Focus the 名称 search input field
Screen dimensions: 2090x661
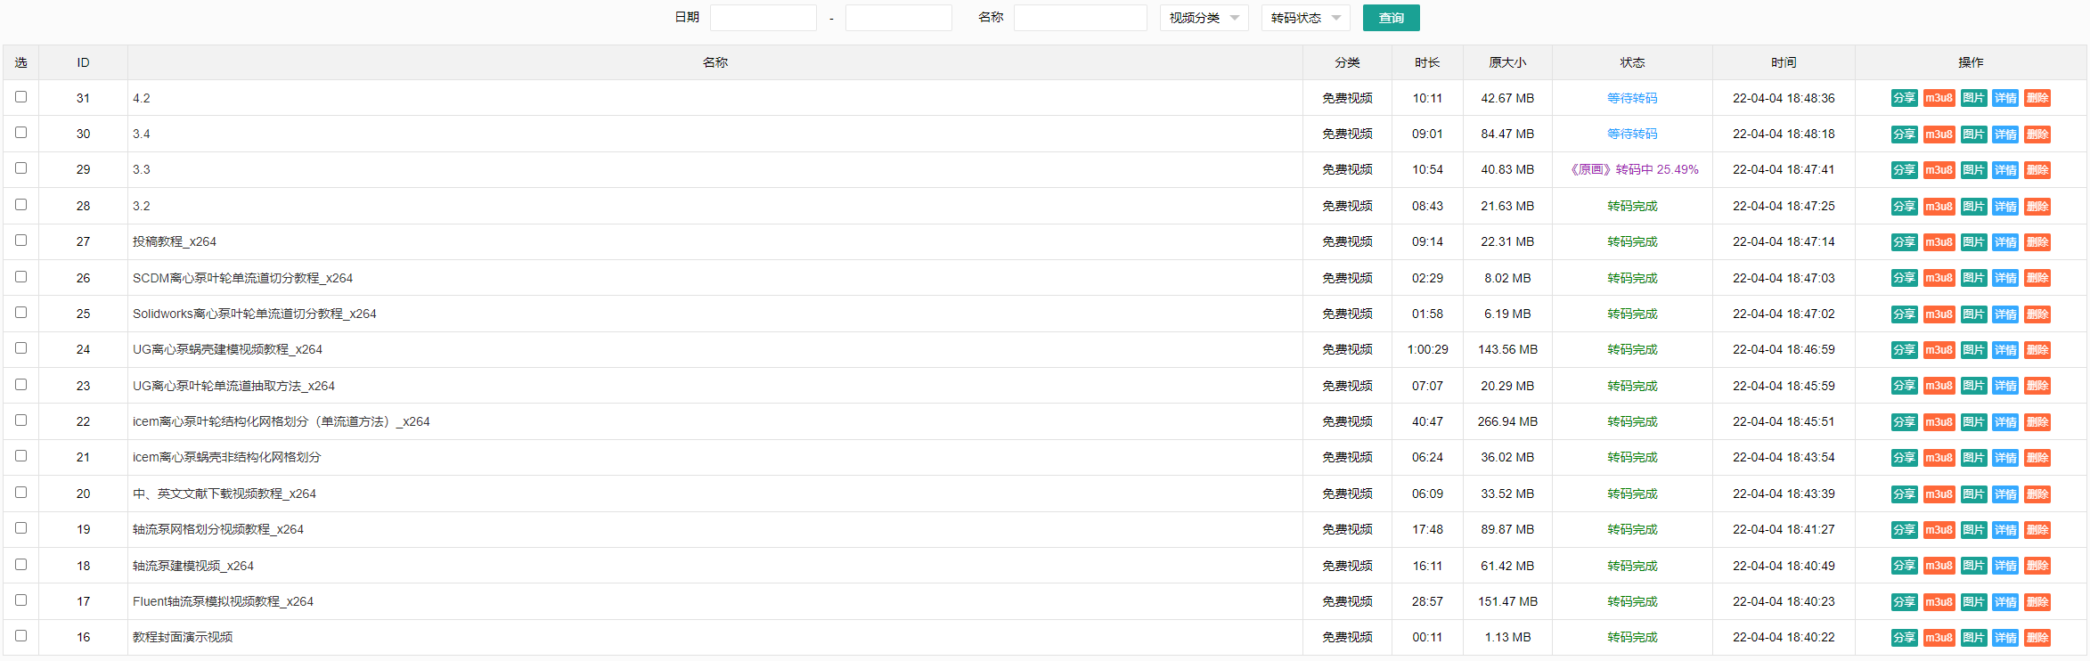(1080, 18)
